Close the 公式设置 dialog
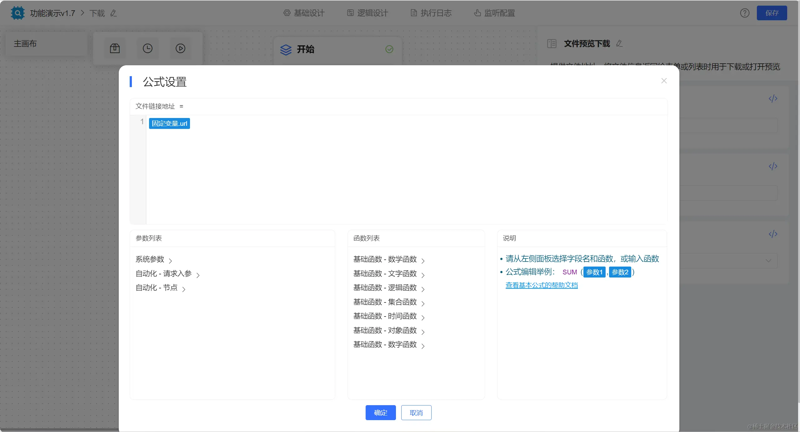800x432 pixels. 664,81
